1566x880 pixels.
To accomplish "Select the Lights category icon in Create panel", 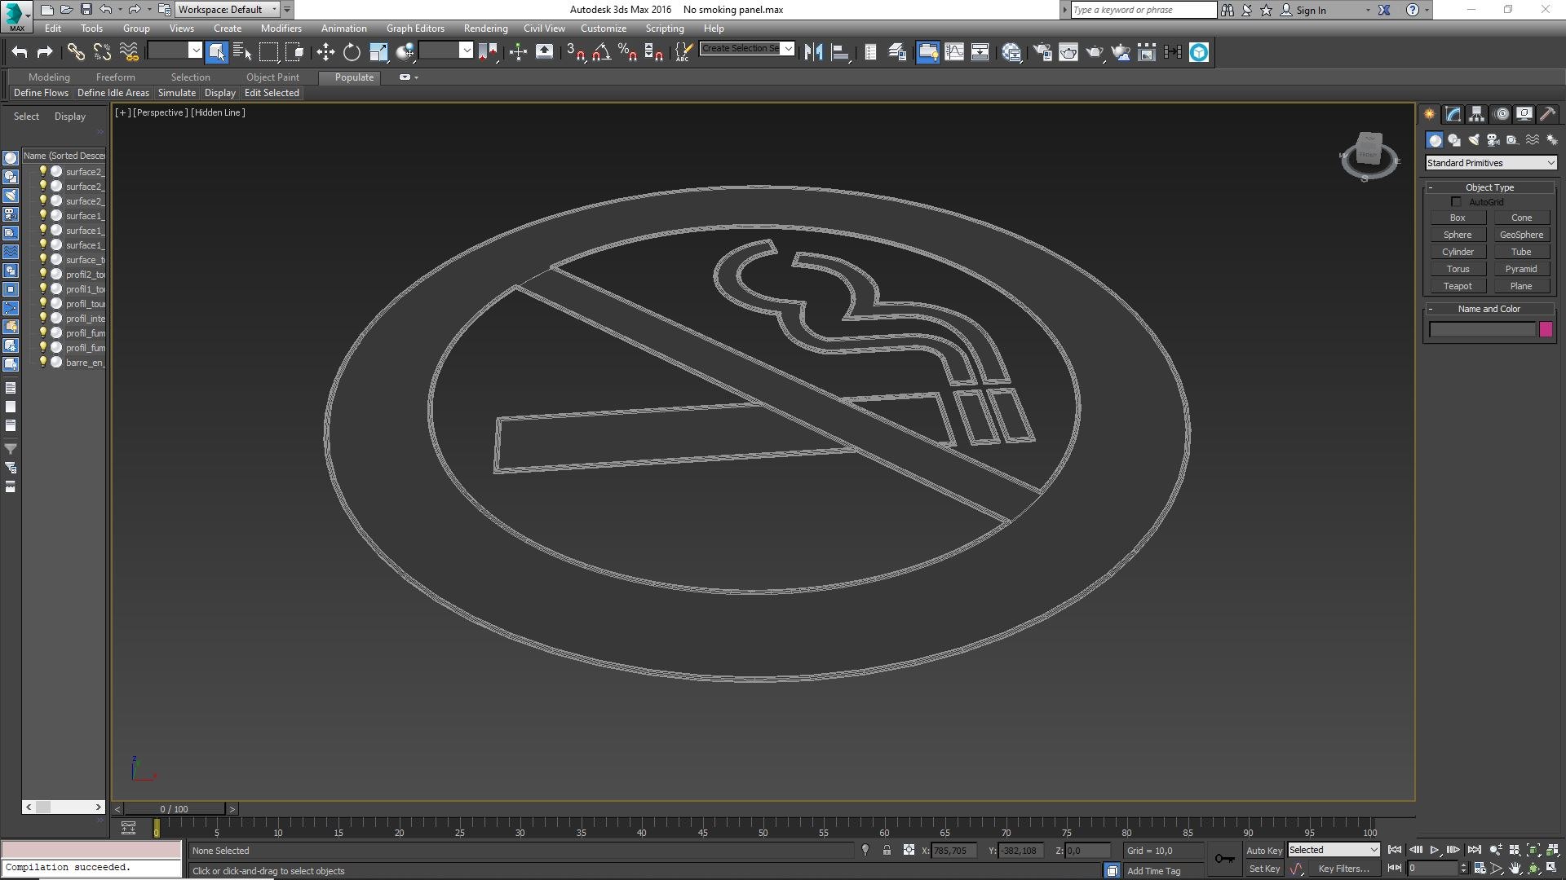I will 1474,140.
